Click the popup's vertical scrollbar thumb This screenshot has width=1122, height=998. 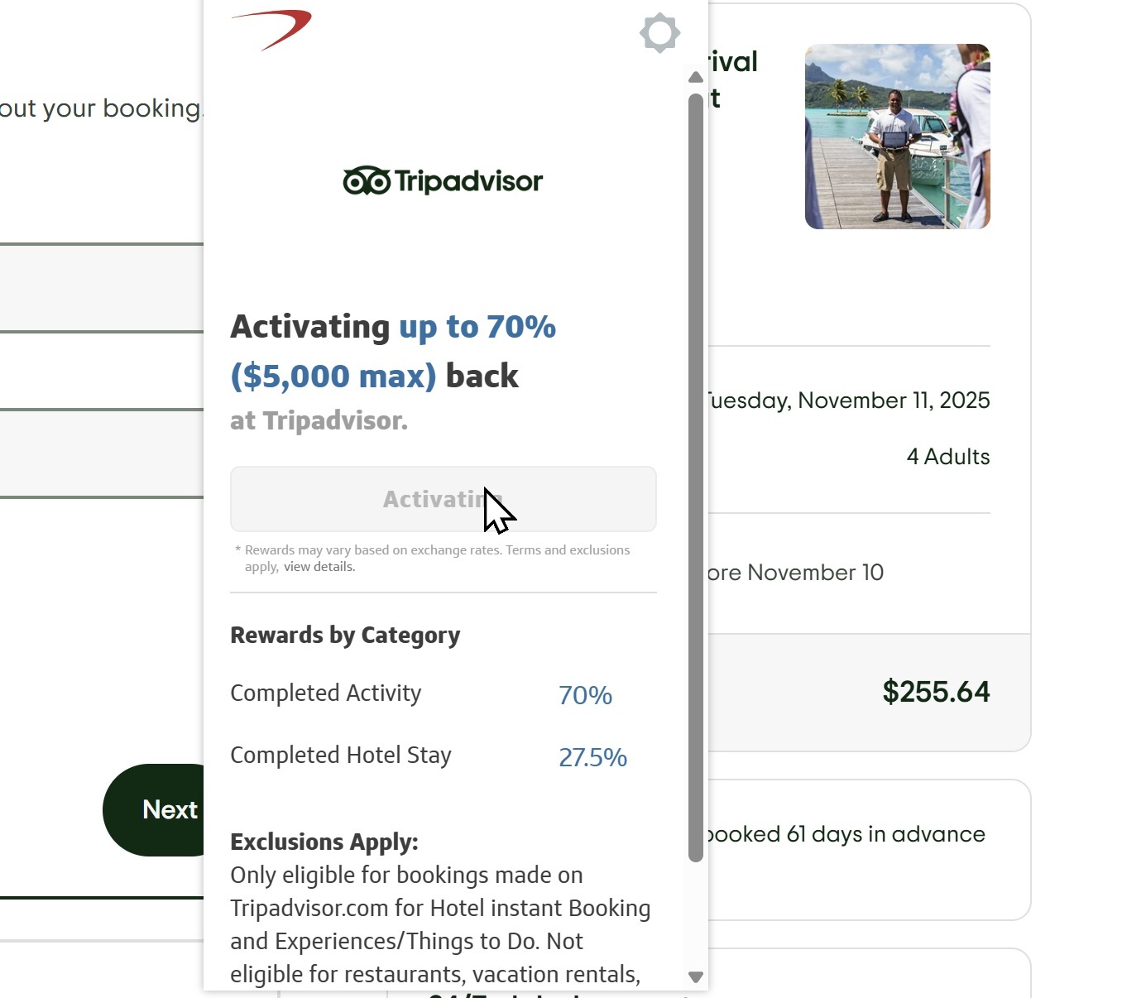click(696, 476)
